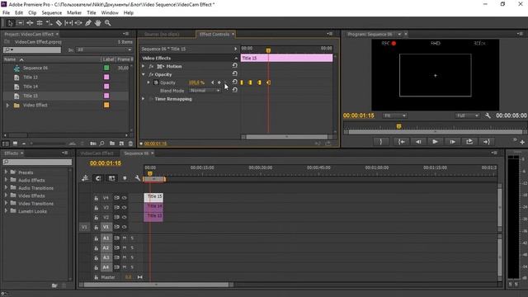
Task: Click the New Item icon in Project panel
Action: click(x=121, y=144)
